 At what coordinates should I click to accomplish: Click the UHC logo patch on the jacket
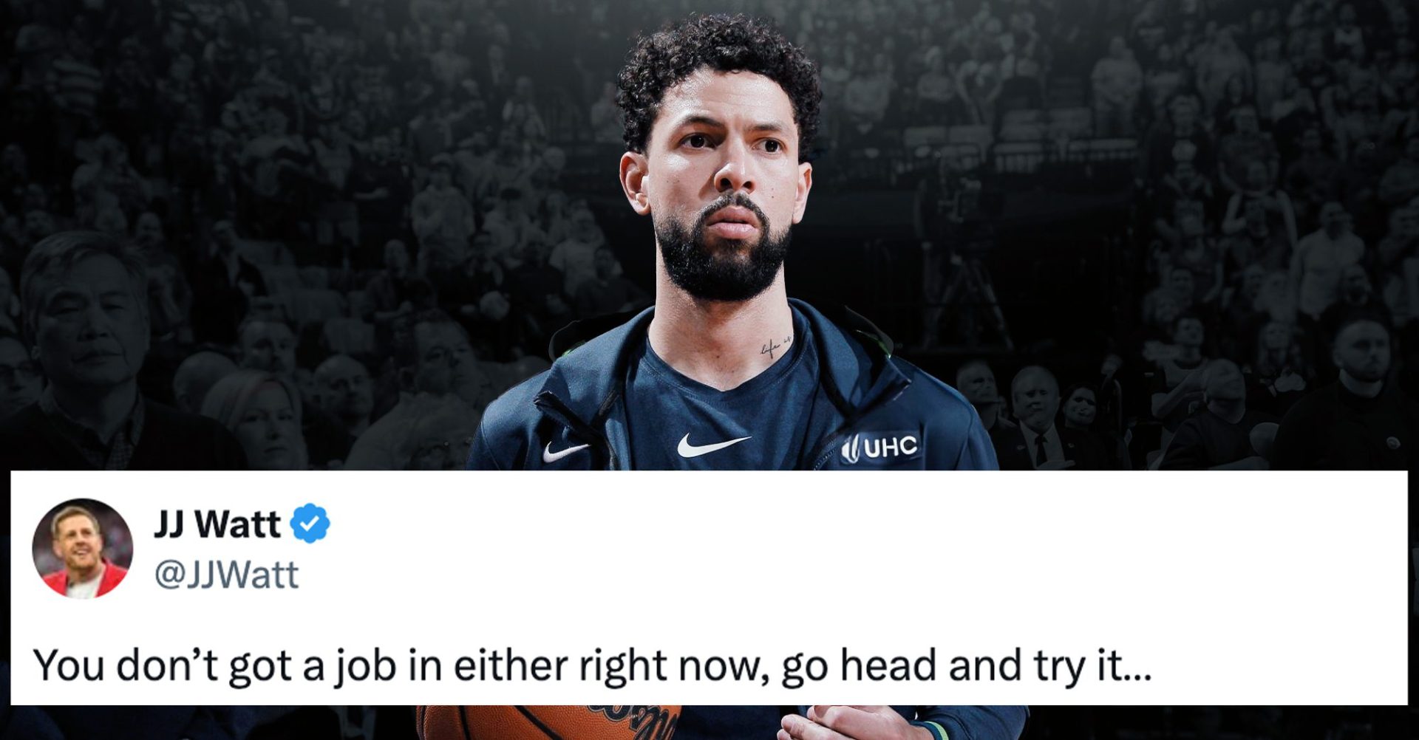881,448
